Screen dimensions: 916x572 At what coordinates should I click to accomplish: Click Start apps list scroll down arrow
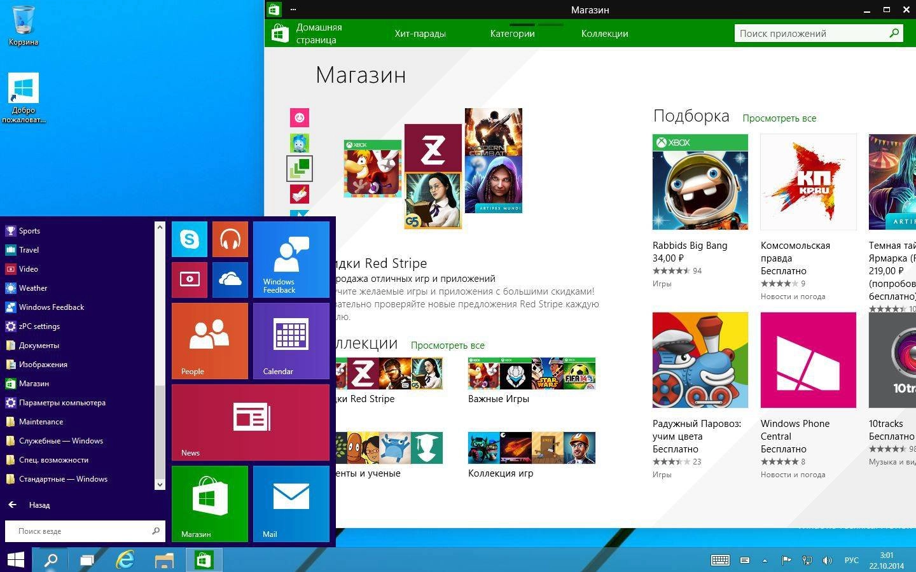(x=160, y=484)
